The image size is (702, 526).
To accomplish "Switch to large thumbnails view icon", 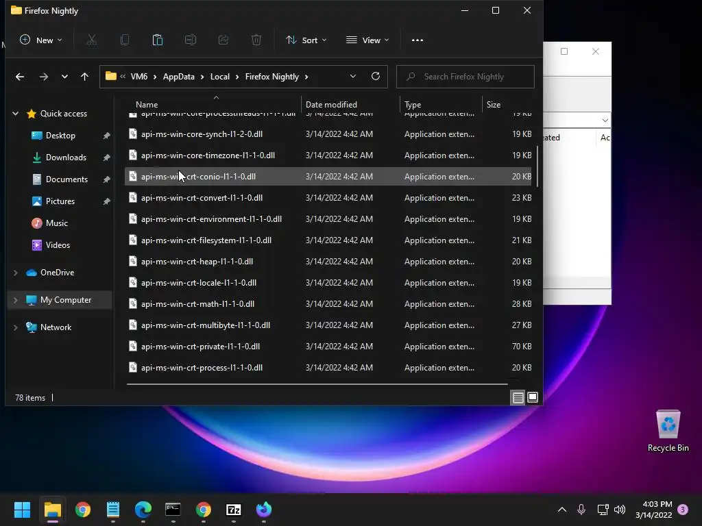I will pos(533,397).
